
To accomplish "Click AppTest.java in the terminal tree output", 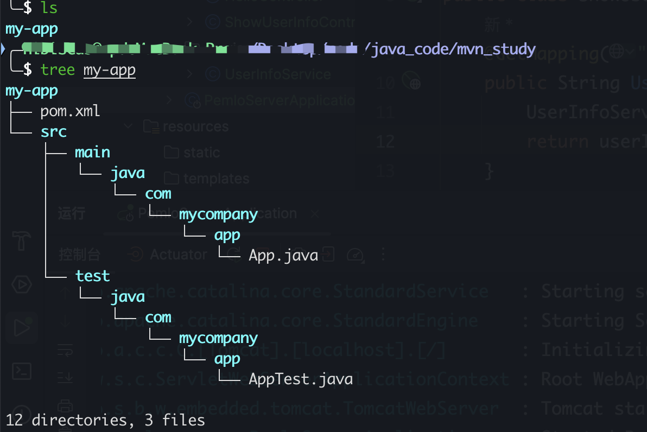I will (300, 379).
